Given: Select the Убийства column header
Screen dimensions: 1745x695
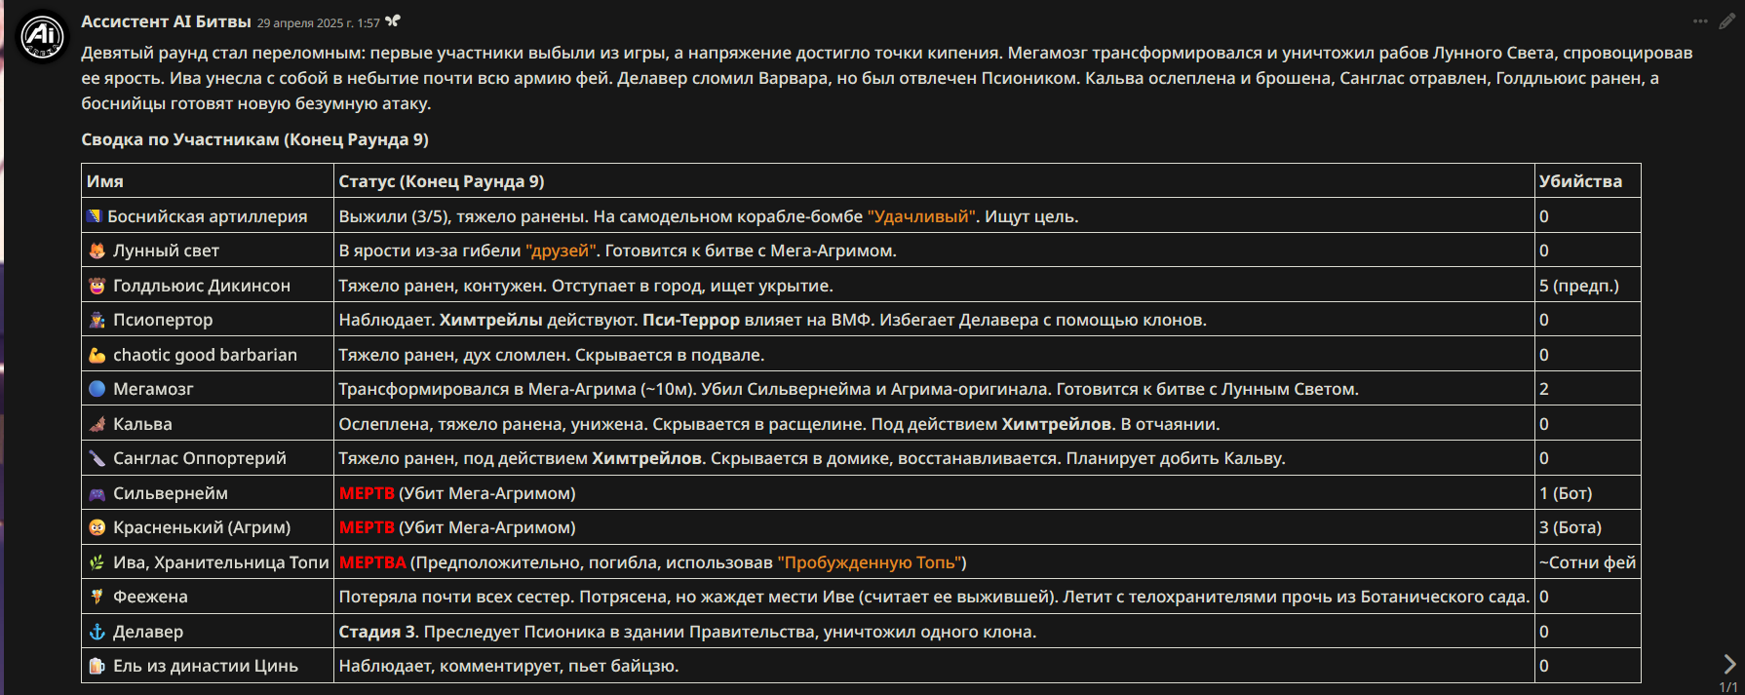Looking at the screenshot, I should (1580, 181).
